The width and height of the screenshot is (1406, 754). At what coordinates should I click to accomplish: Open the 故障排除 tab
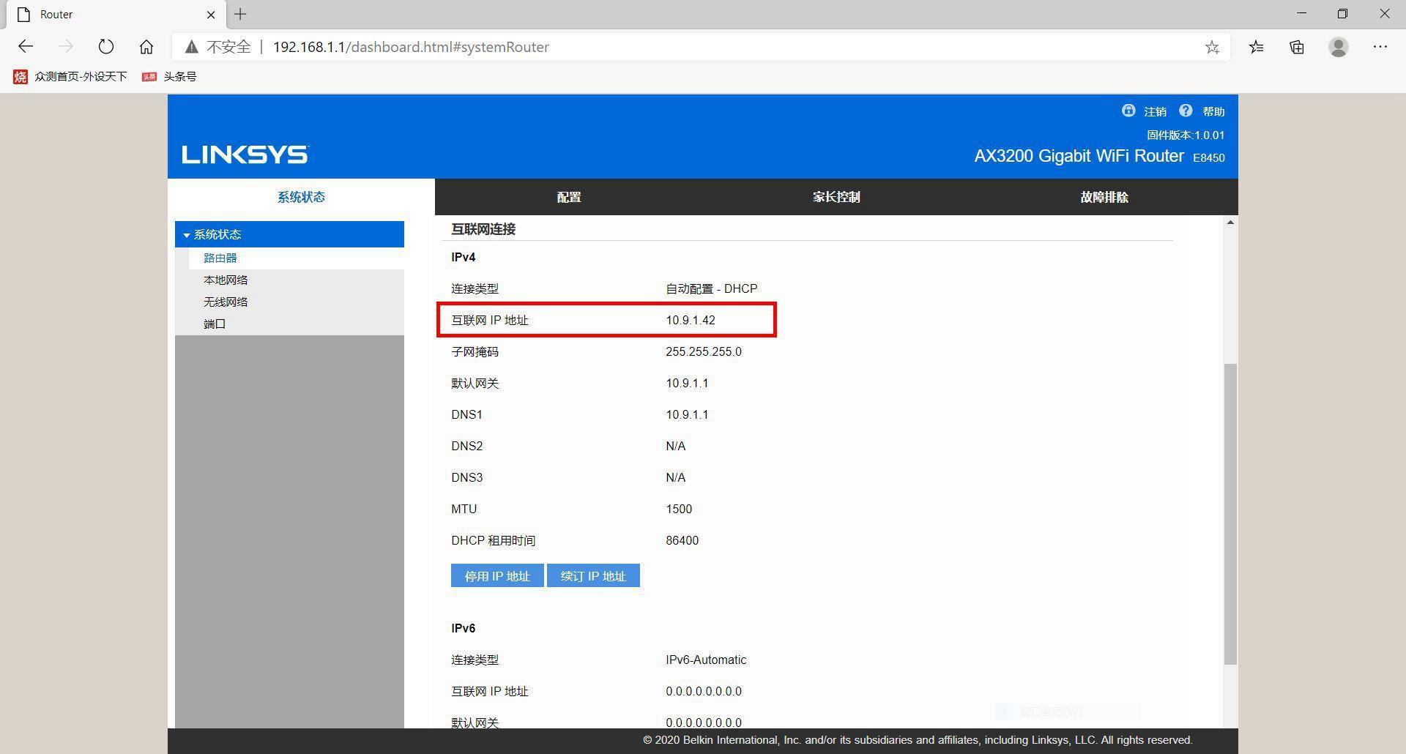click(x=1104, y=196)
